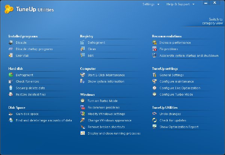Click the Restore deleted files icon

click(x=11, y=94)
